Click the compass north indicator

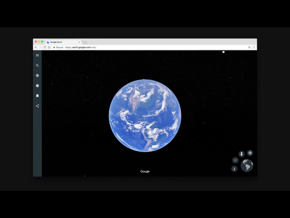tap(234, 168)
